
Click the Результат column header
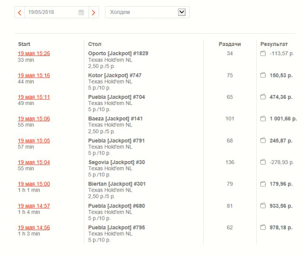pyautogui.click(x=274, y=44)
